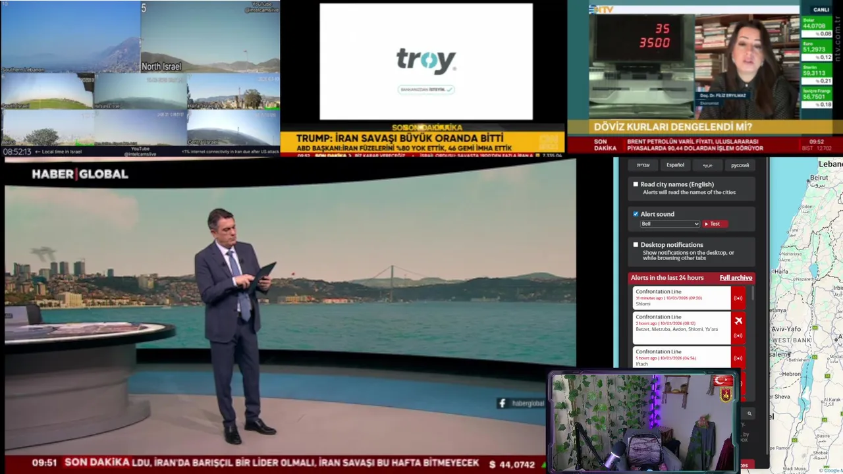Click the Test sound button

(714, 224)
